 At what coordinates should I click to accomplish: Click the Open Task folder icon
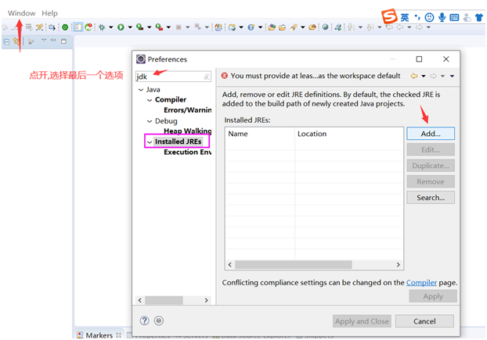(282, 27)
